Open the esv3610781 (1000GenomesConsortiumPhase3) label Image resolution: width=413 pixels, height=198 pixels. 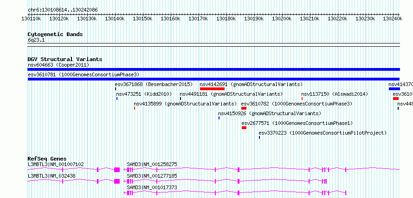tap(84, 74)
